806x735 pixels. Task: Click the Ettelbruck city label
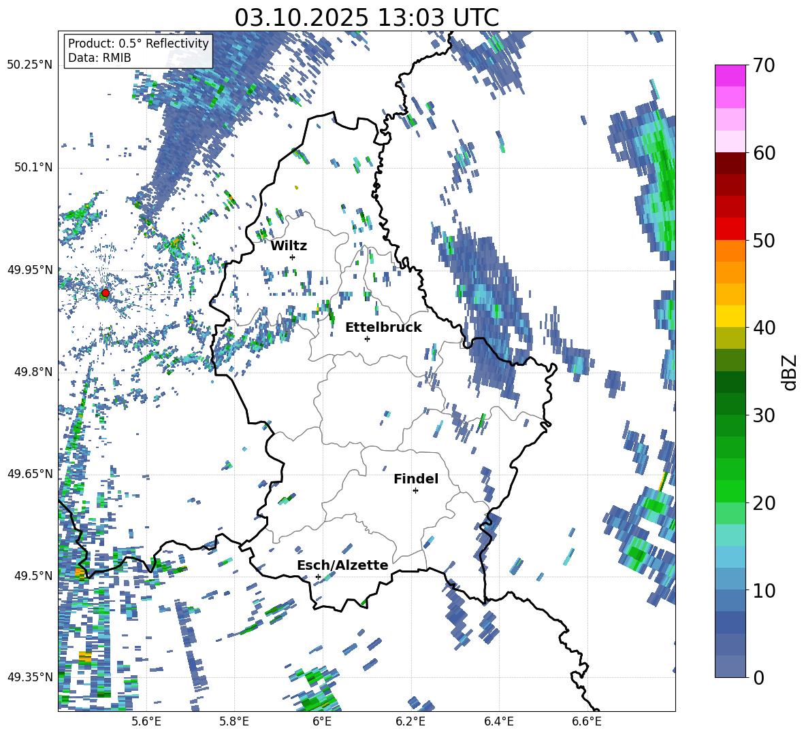[x=383, y=328]
